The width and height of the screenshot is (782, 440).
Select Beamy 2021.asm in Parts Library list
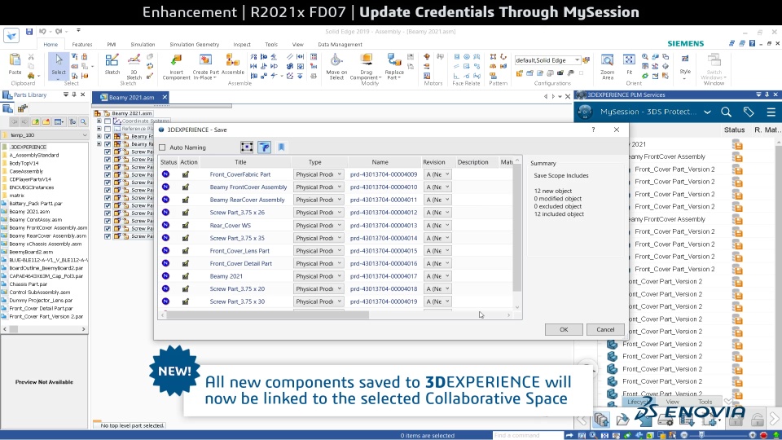coord(29,212)
